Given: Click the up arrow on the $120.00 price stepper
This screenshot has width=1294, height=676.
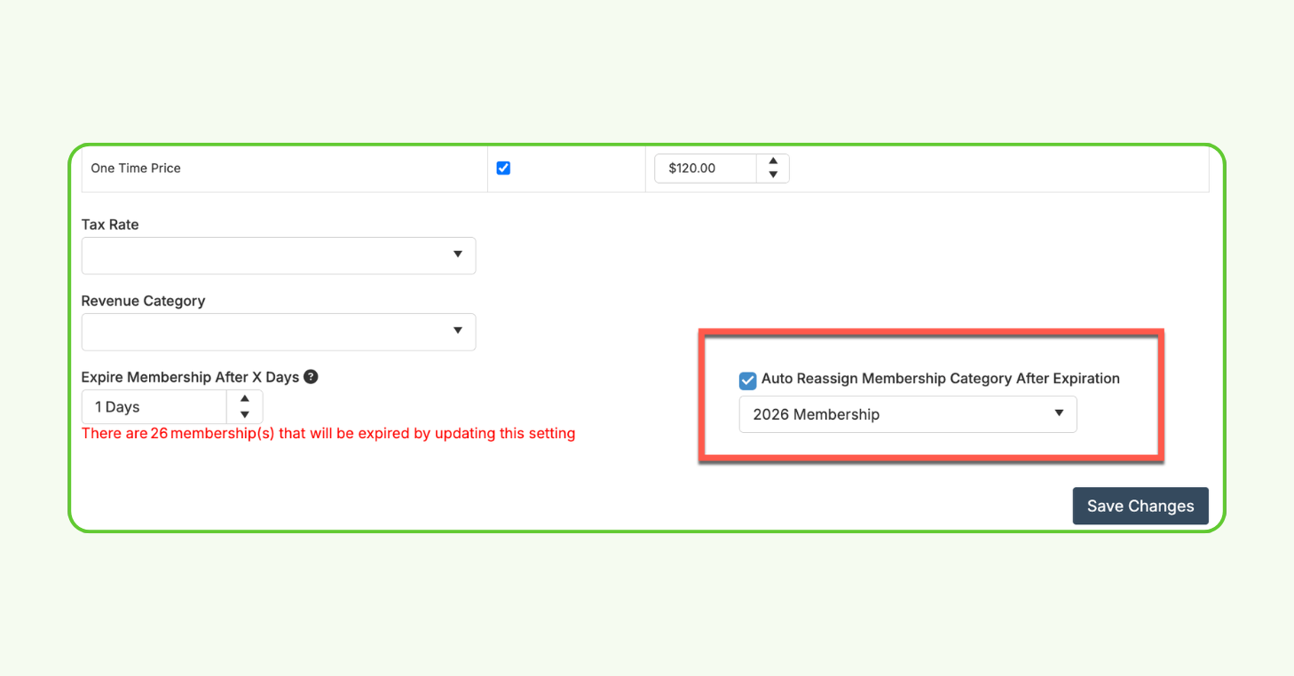Looking at the screenshot, I should point(773,161).
